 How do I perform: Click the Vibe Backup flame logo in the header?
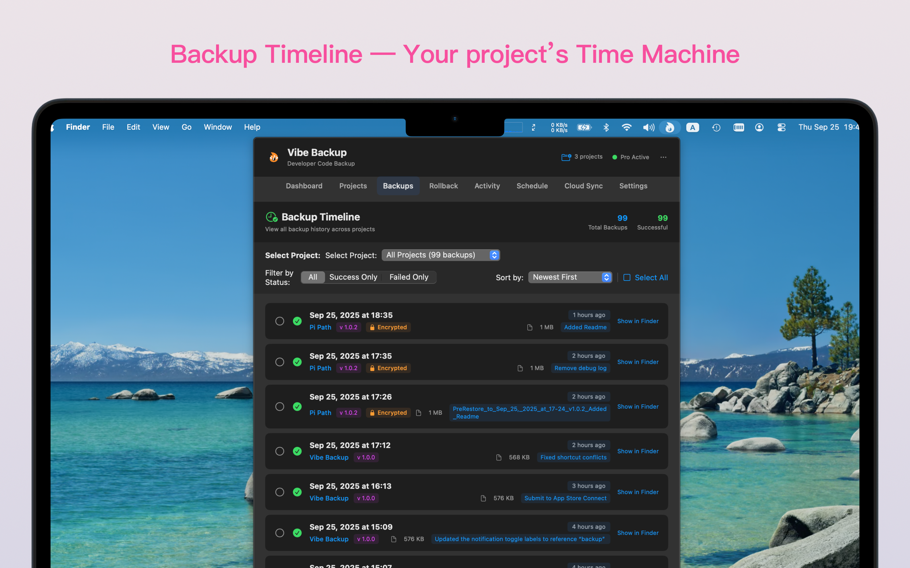pyautogui.click(x=273, y=157)
